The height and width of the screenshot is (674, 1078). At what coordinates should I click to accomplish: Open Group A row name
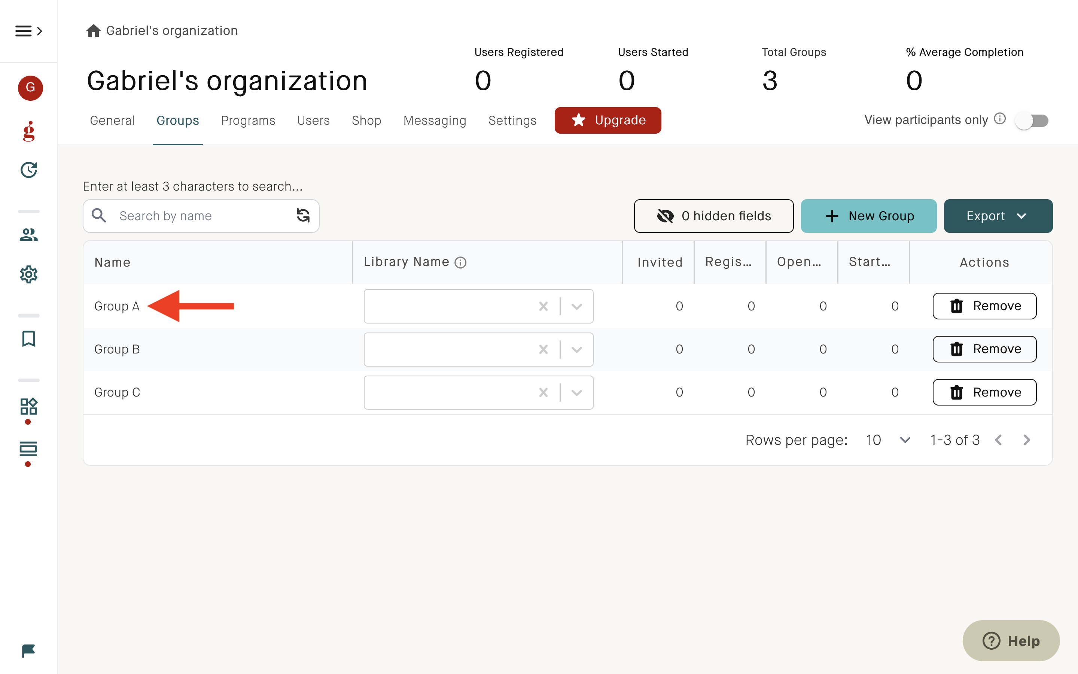pyautogui.click(x=117, y=306)
